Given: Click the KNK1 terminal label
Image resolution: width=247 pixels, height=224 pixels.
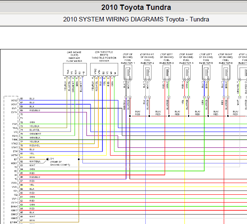Looking at the screenshot, I should click(x=14, y=210).
